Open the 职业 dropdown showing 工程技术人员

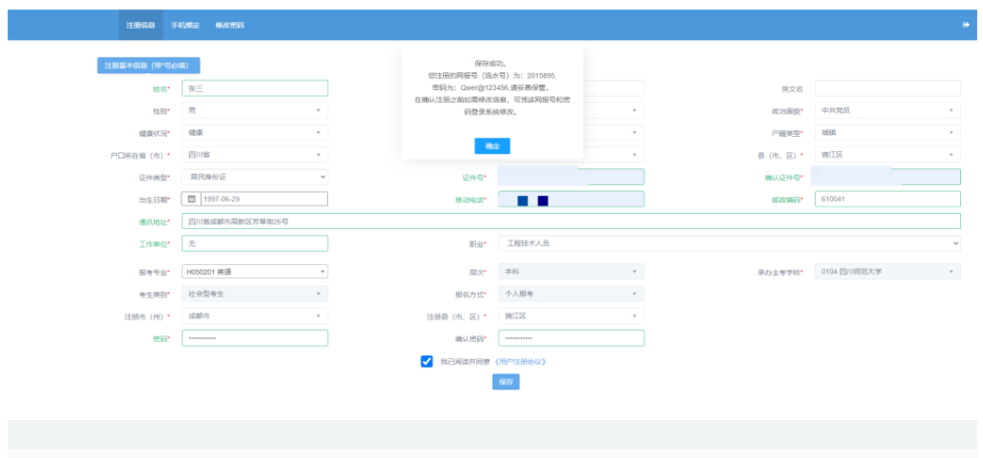tap(729, 244)
